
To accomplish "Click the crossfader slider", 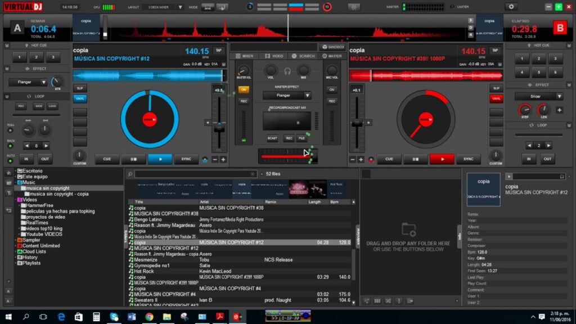I will (x=287, y=156).
